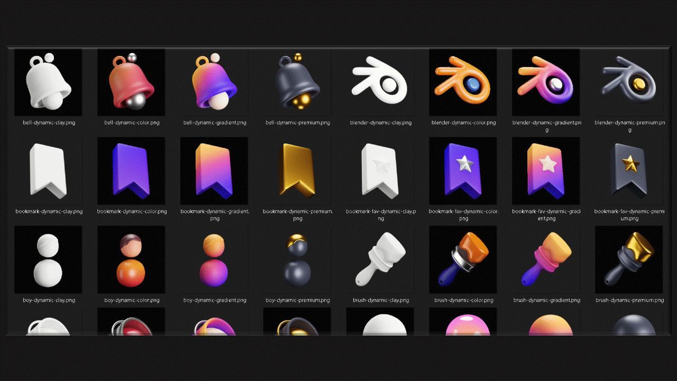
Task: Select the dark bookmark-fav-dynamic-premium.png image
Action: click(x=629, y=171)
